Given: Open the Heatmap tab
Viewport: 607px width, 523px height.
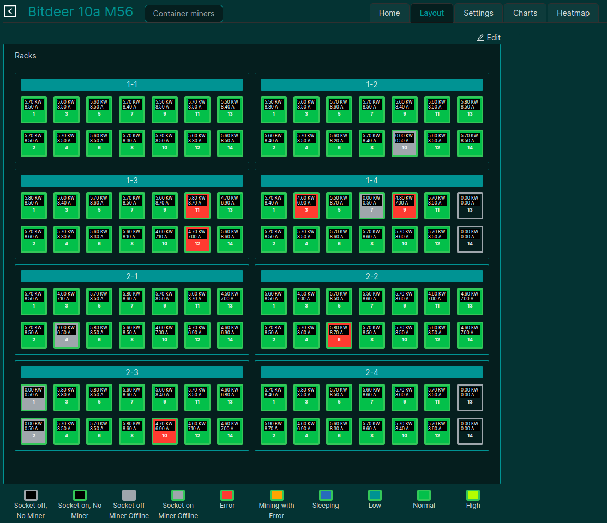Looking at the screenshot, I should click(573, 13).
